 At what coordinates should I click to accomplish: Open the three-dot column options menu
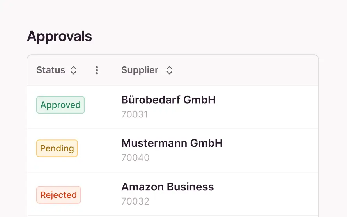coord(97,70)
